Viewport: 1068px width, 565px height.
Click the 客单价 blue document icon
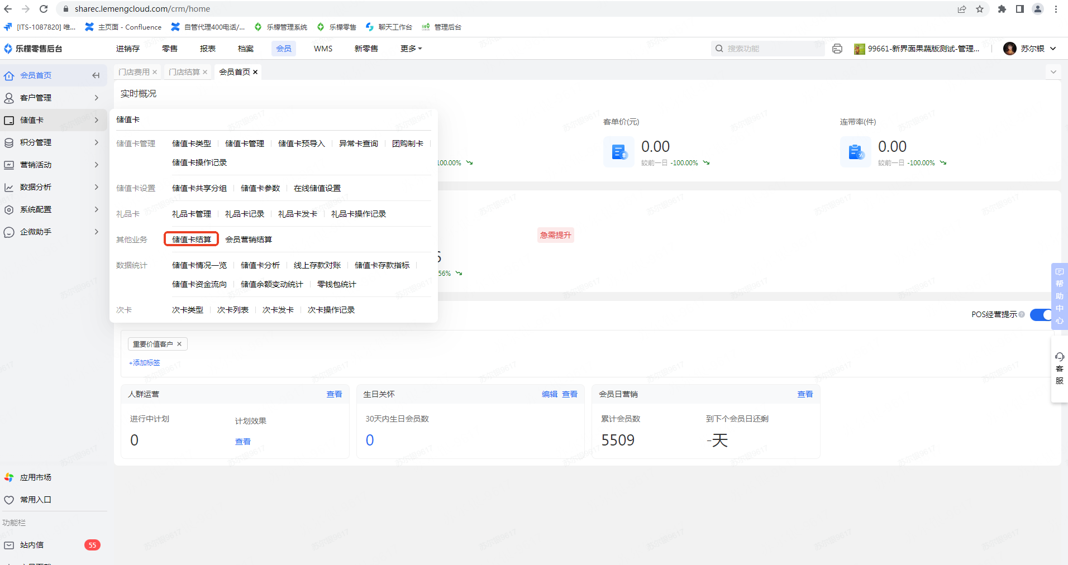[619, 151]
